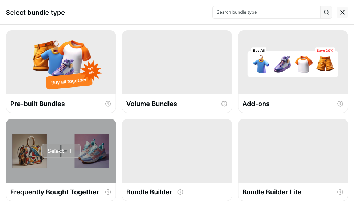Show Bundle Builder Lite info
The image size is (354, 207).
(x=340, y=192)
